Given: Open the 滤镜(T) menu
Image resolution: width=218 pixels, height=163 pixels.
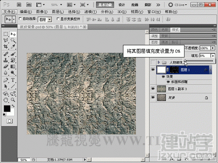Looking at the screenshot, I should click(91, 12).
